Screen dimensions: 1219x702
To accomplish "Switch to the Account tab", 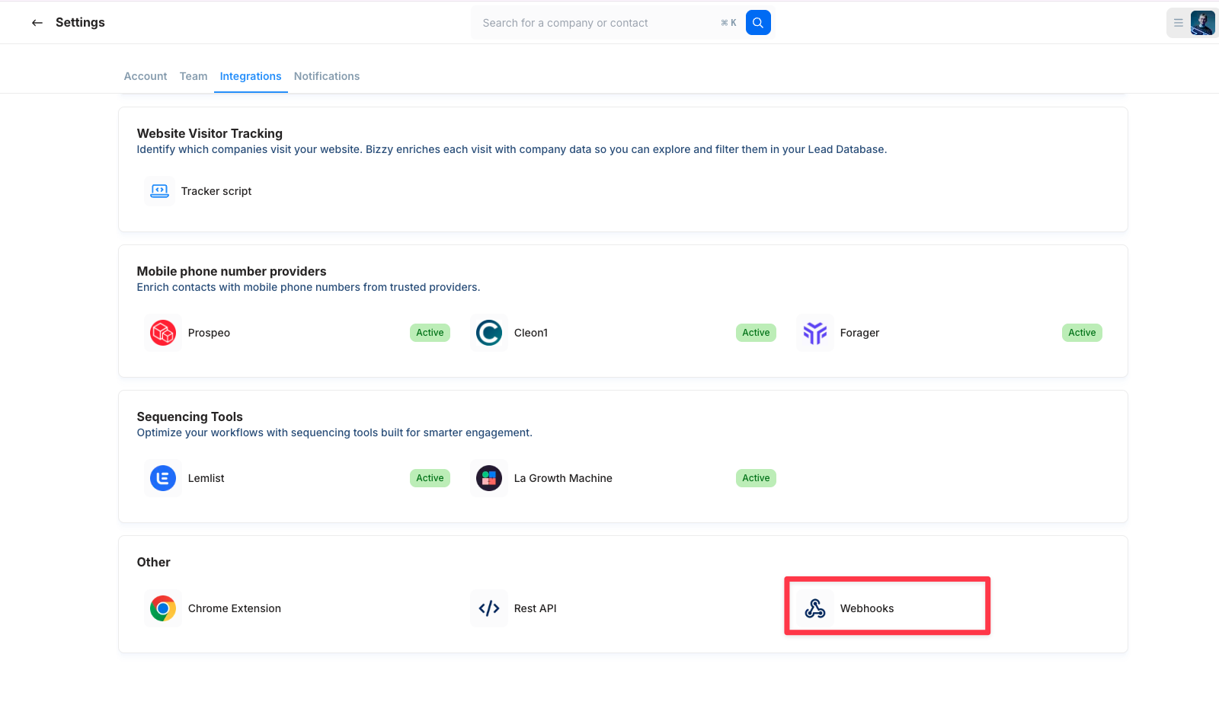I will 146,76.
